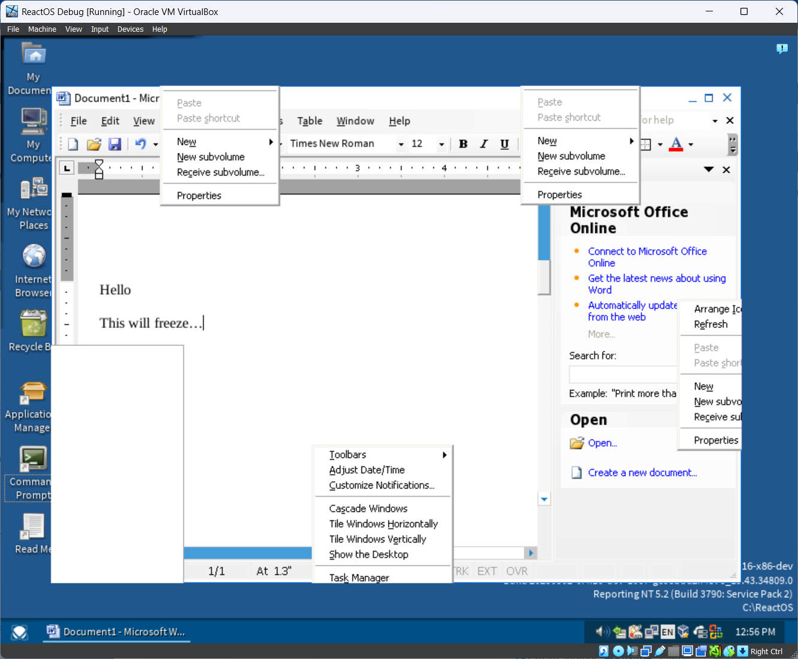Click the Word document icon in title bar
798x659 pixels.
point(63,98)
